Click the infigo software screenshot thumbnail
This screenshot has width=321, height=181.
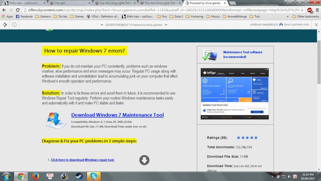pyautogui.click(x=234, y=94)
